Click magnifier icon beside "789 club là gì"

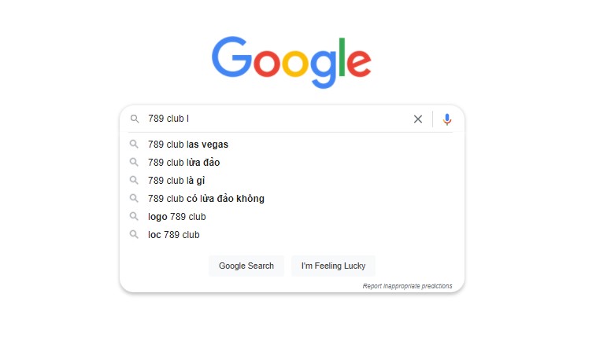(135, 181)
